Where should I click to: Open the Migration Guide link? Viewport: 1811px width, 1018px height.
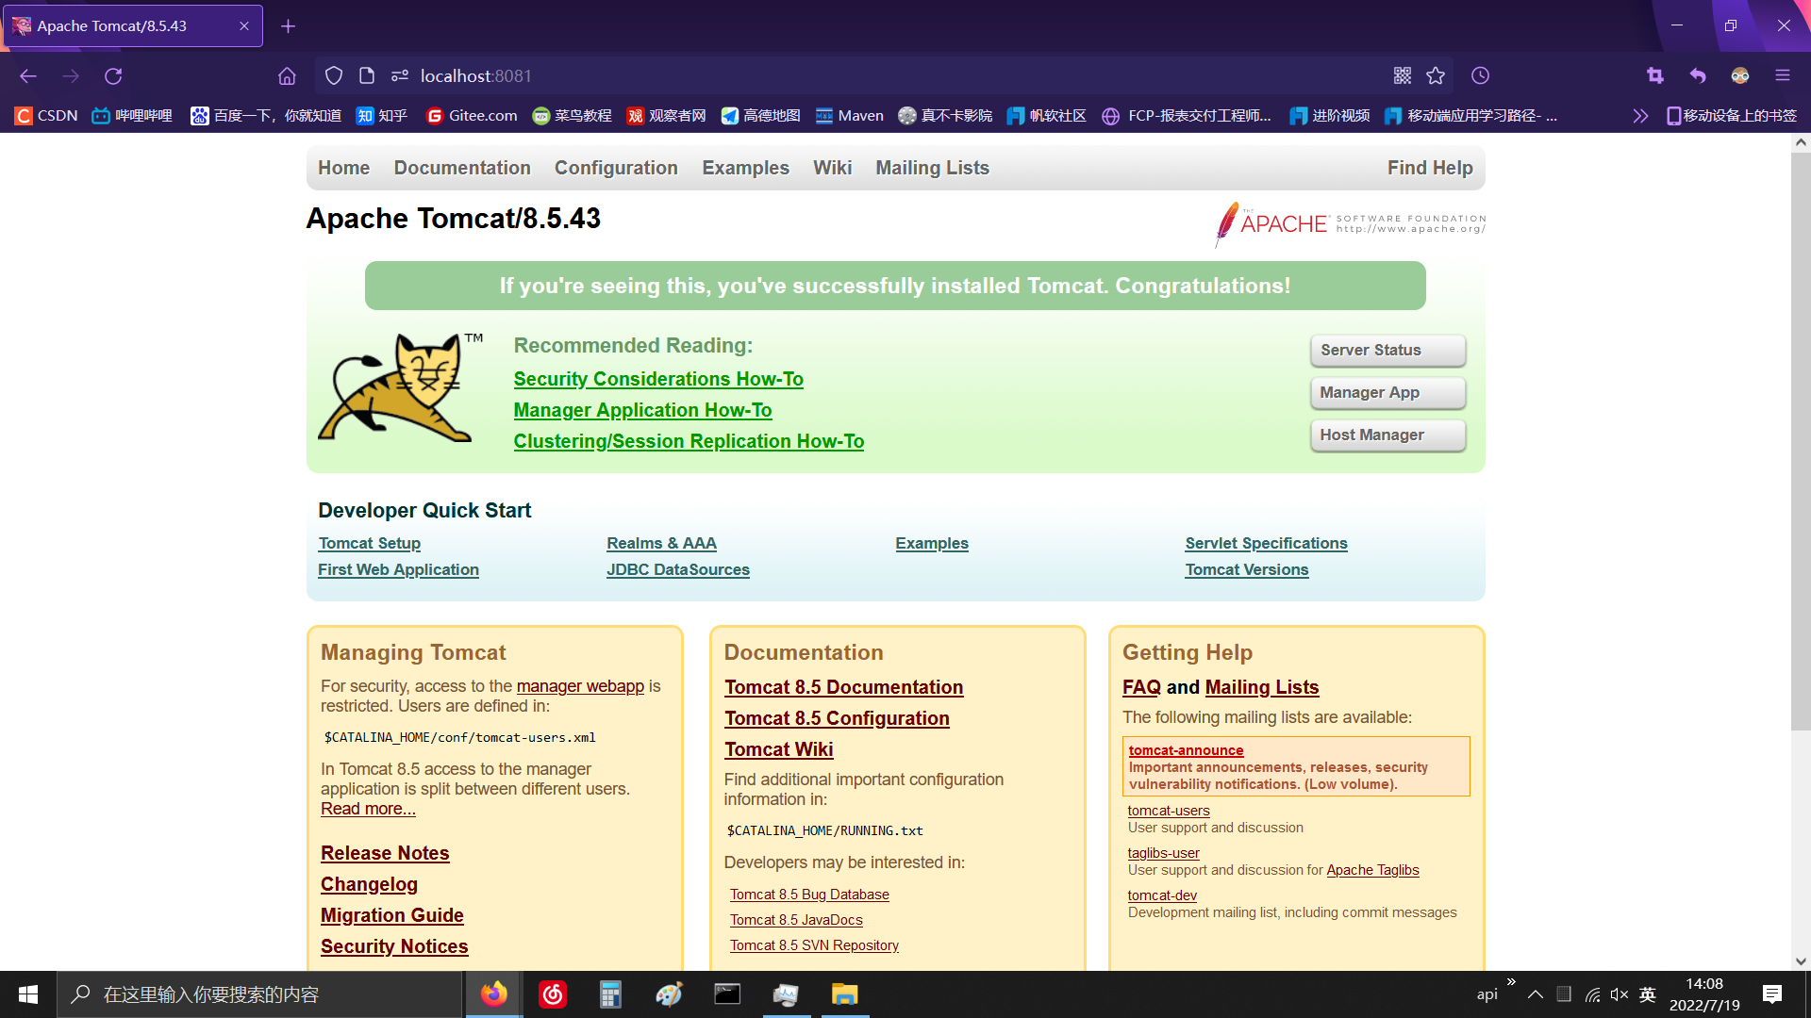pos(391,915)
